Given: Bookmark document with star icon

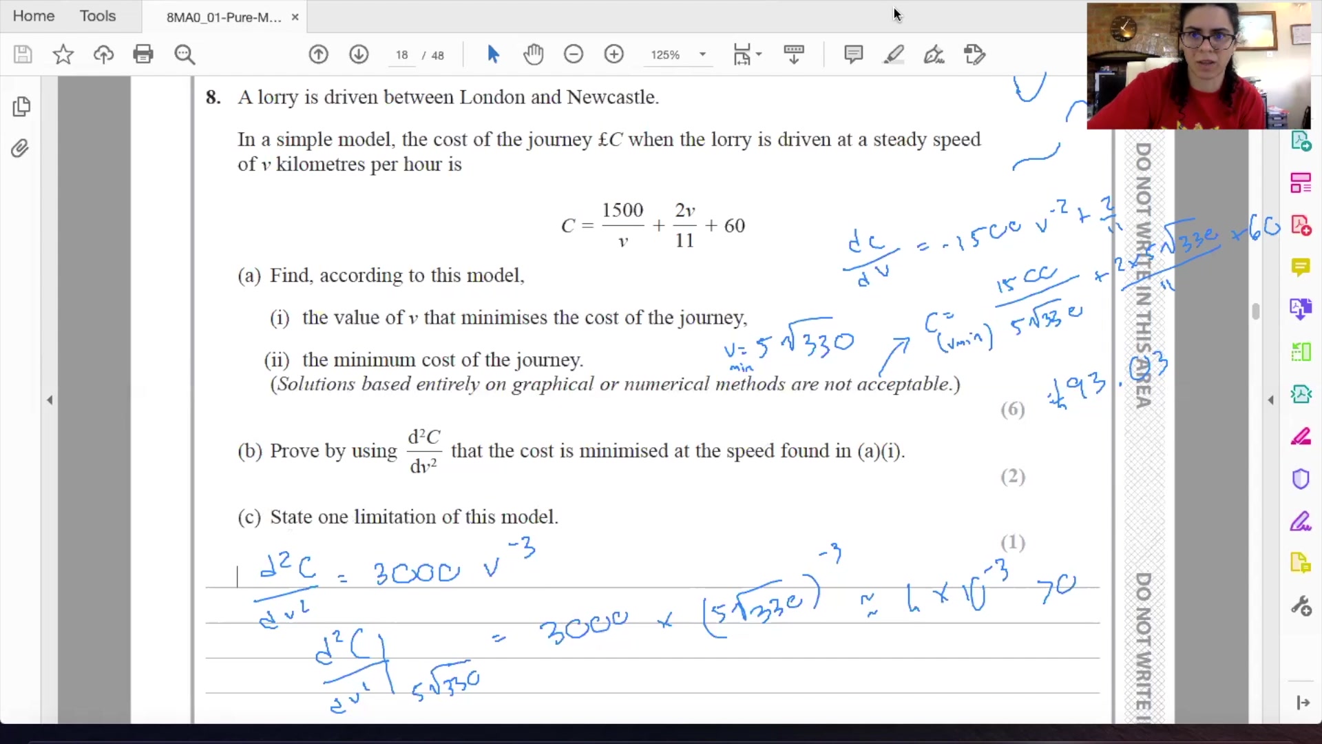Looking at the screenshot, I should (x=63, y=54).
